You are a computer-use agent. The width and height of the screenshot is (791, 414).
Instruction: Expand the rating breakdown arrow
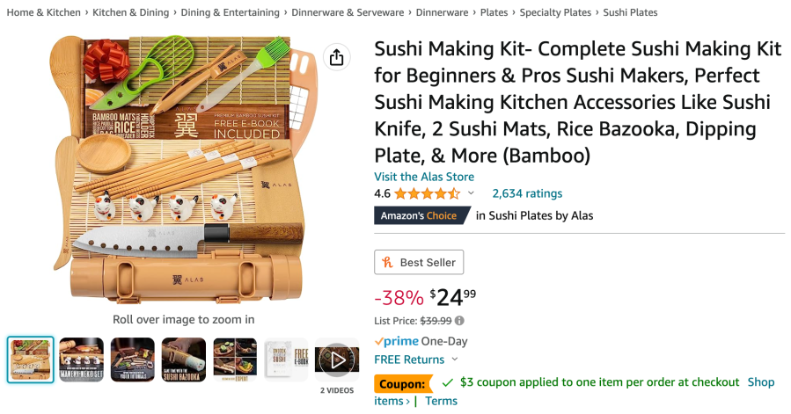point(471,193)
